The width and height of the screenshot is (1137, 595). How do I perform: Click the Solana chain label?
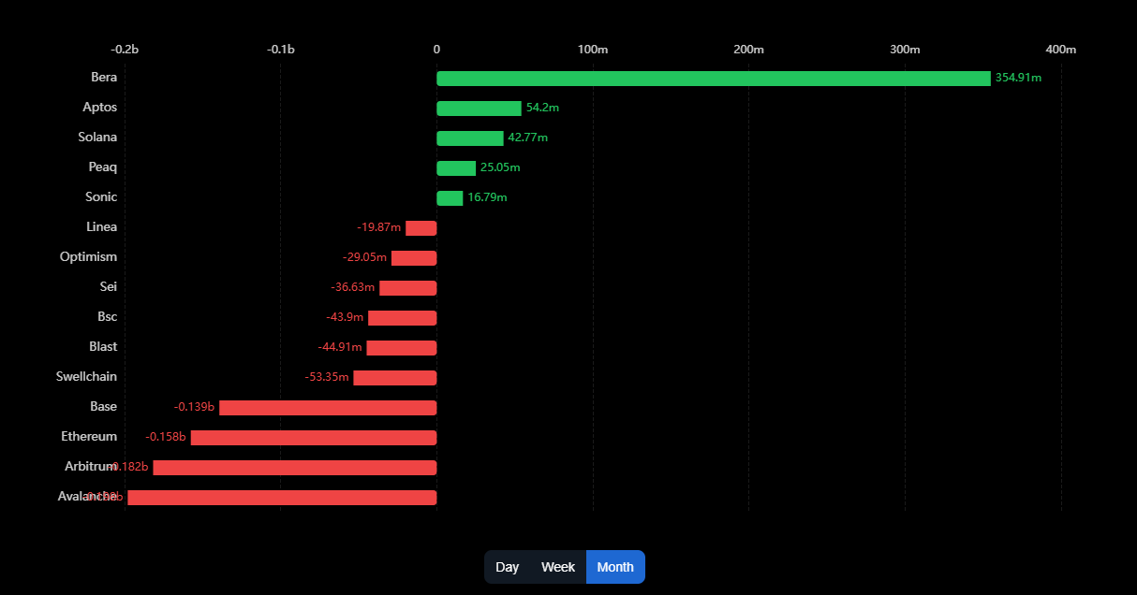coord(98,138)
